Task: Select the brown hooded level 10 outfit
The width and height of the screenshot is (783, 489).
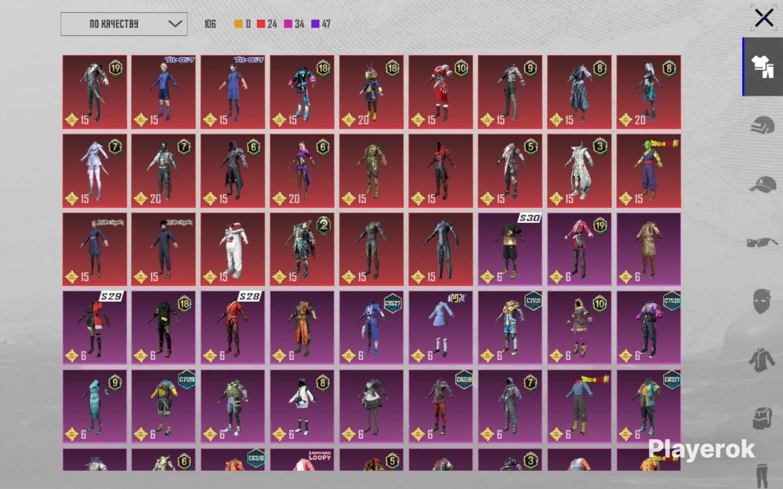Action: [x=579, y=328]
